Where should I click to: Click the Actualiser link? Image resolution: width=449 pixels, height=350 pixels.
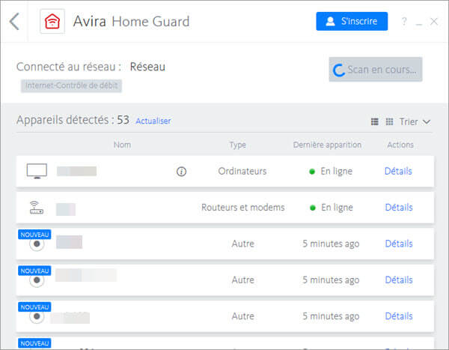(x=153, y=121)
